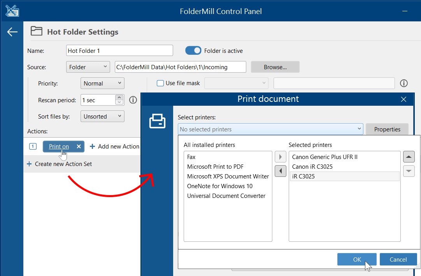Enable the Use file mask checkbox
The image size is (421, 276).
coord(160,83)
